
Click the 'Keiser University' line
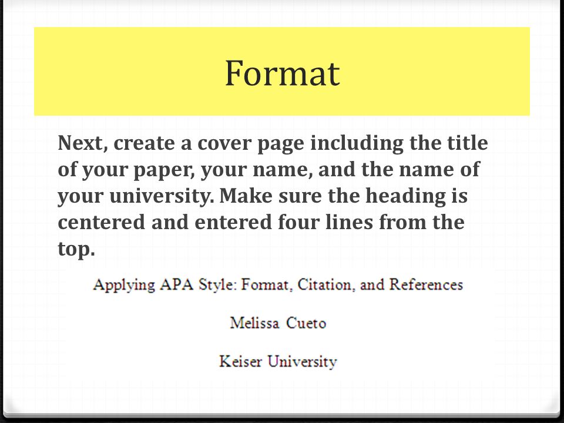(x=278, y=361)
